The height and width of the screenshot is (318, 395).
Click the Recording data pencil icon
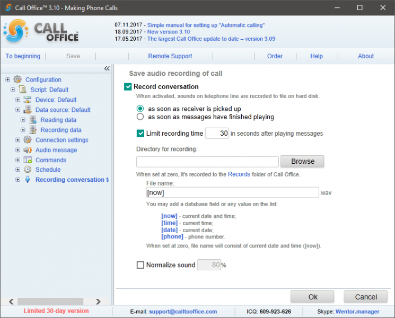pyautogui.click(x=33, y=130)
